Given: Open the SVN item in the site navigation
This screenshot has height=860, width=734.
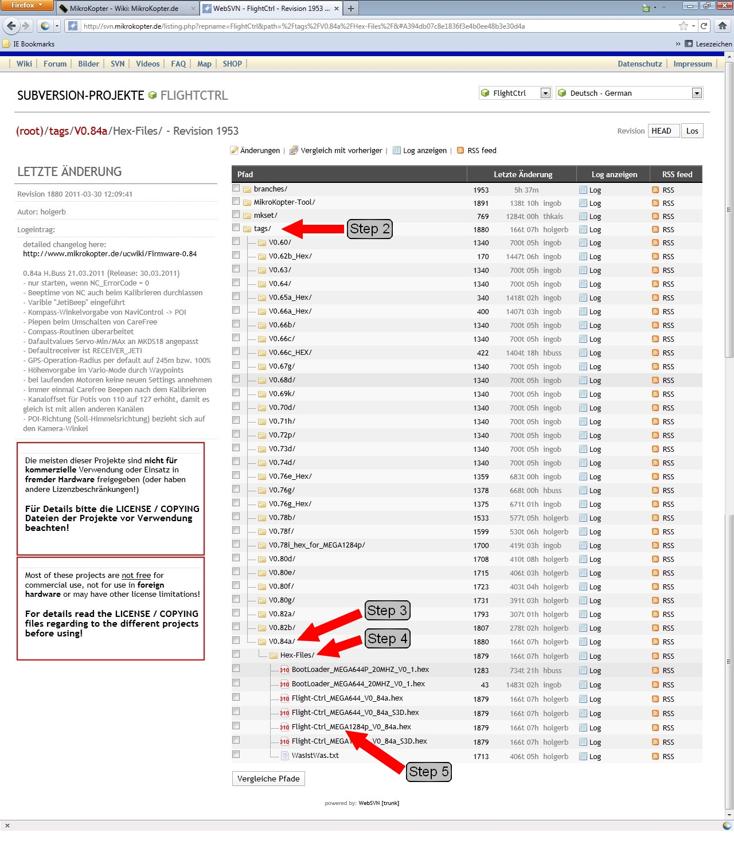Looking at the screenshot, I should click(118, 64).
